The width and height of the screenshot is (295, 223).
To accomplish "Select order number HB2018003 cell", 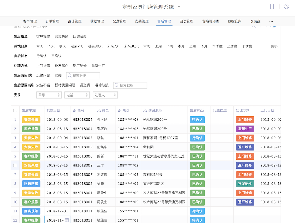I will [82, 138].
